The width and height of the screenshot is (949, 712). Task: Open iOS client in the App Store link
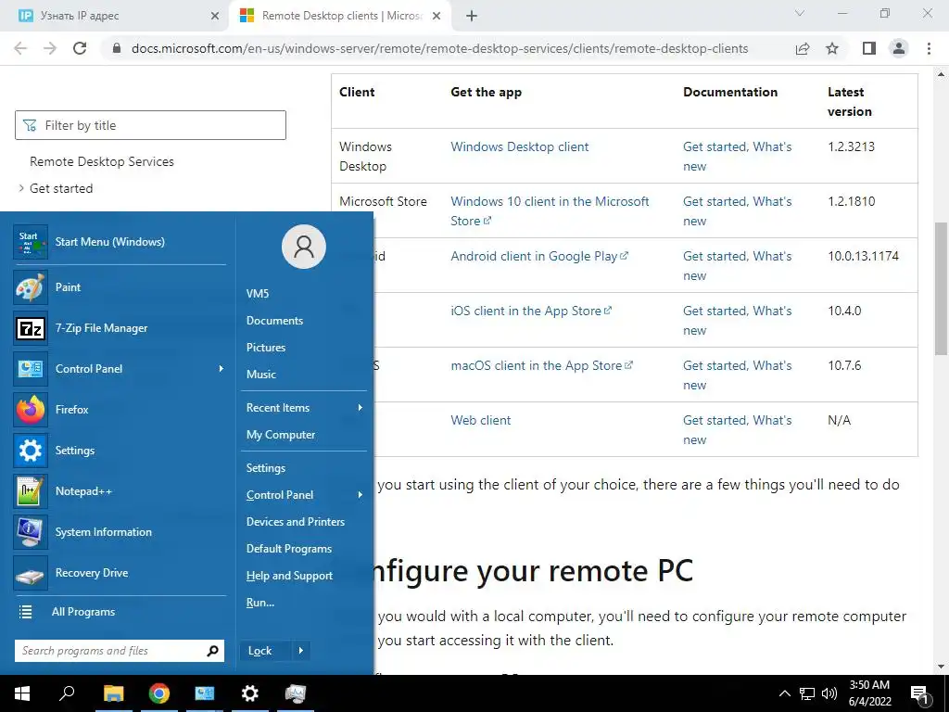531,311
